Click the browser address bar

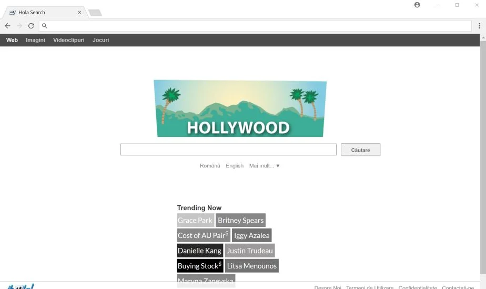coord(255,26)
